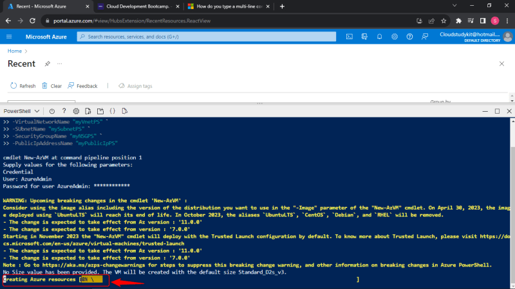515x289 pixels.
Task: Focus the Search resources, services, and docs box
Action: [x=206, y=37]
